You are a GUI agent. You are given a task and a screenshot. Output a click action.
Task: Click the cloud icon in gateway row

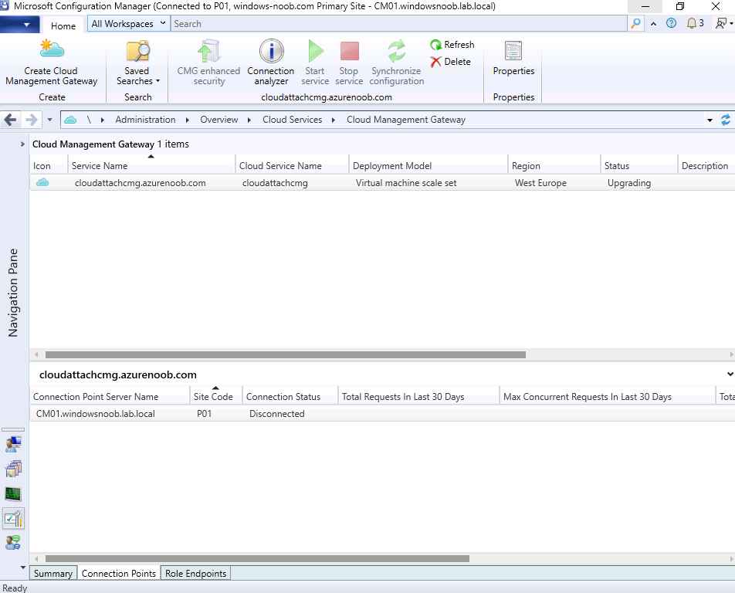[x=42, y=182]
